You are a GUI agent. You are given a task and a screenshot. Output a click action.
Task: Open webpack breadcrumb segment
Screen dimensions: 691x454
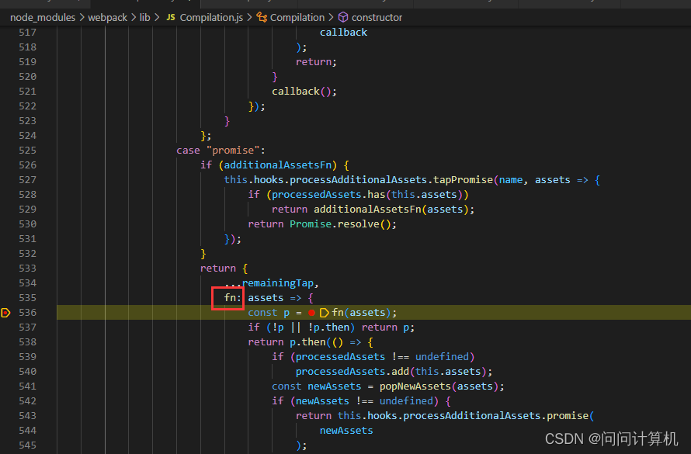107,18
